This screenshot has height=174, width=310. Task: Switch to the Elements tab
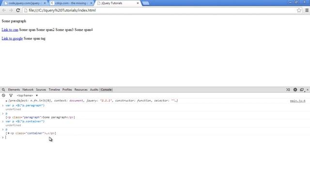[x=14, y=89]
